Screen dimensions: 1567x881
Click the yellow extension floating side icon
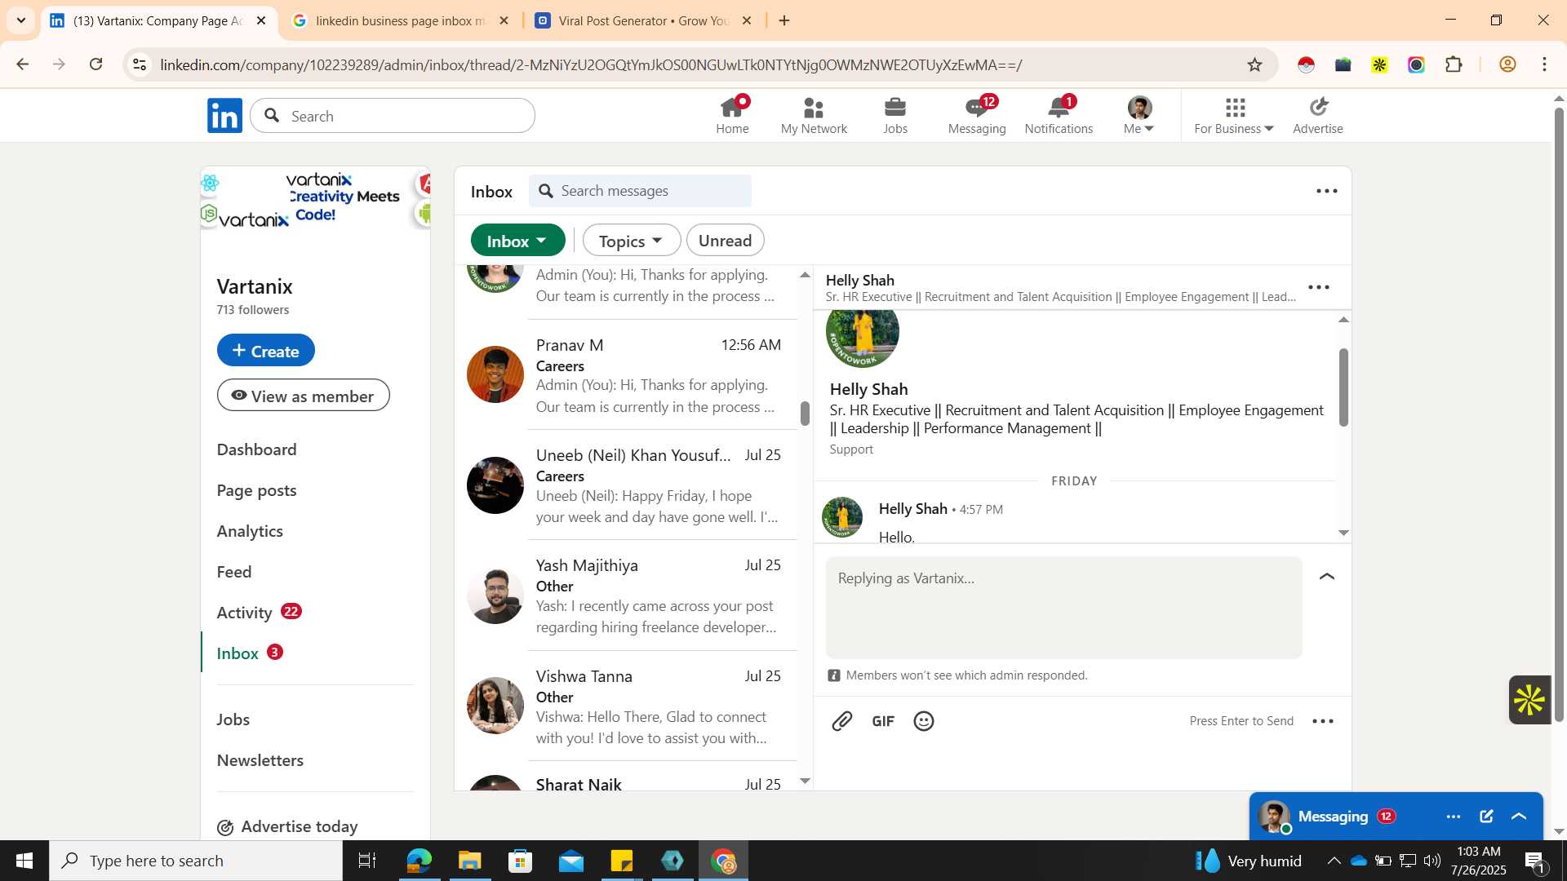[1529, 700]
